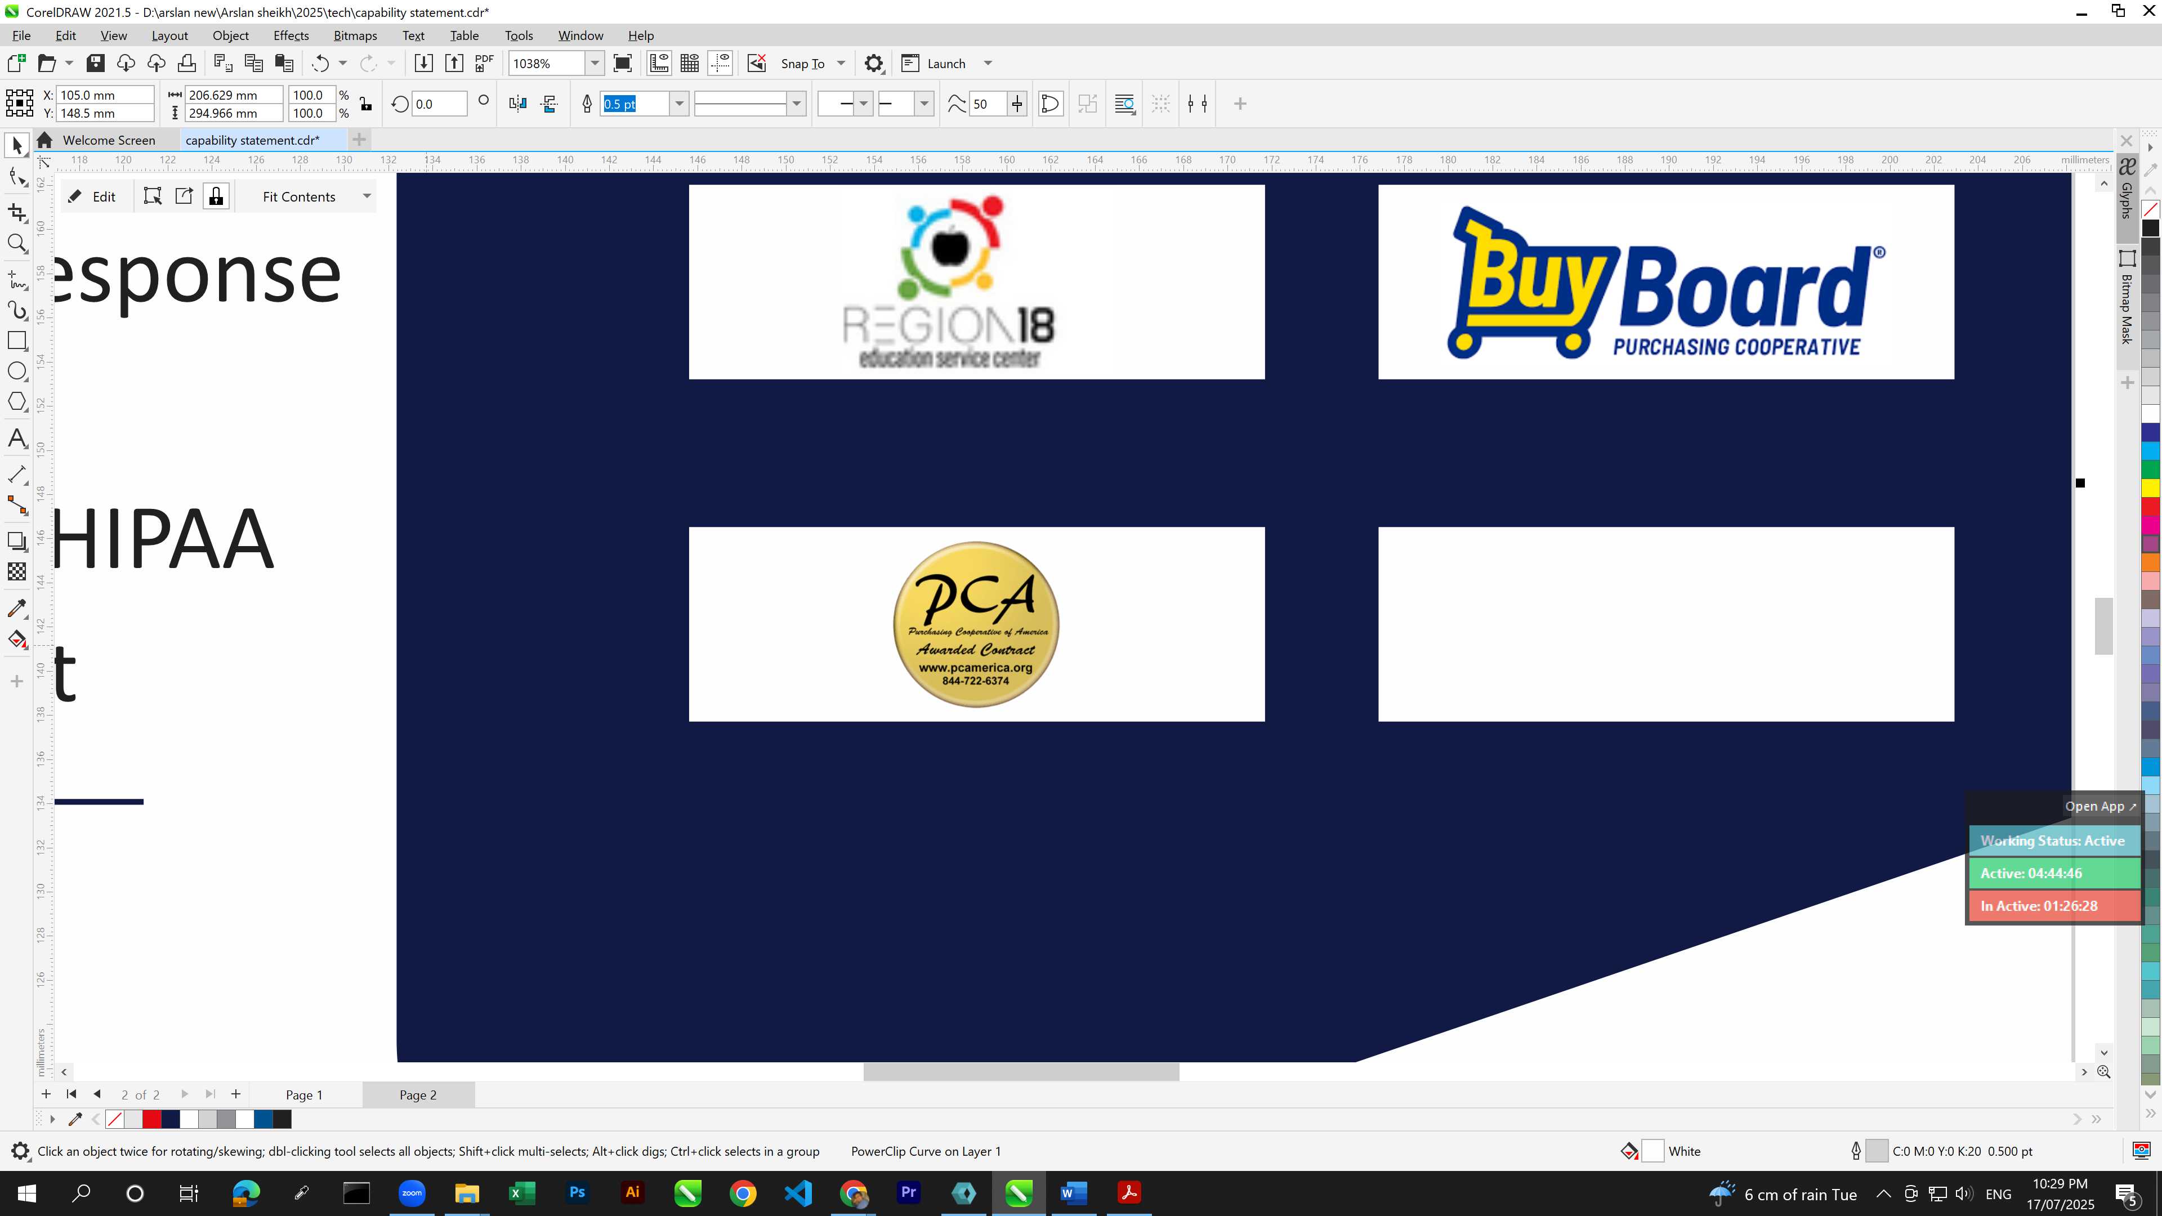
Task: Toggle Show guidelines button
Action: tap(720, 63)
